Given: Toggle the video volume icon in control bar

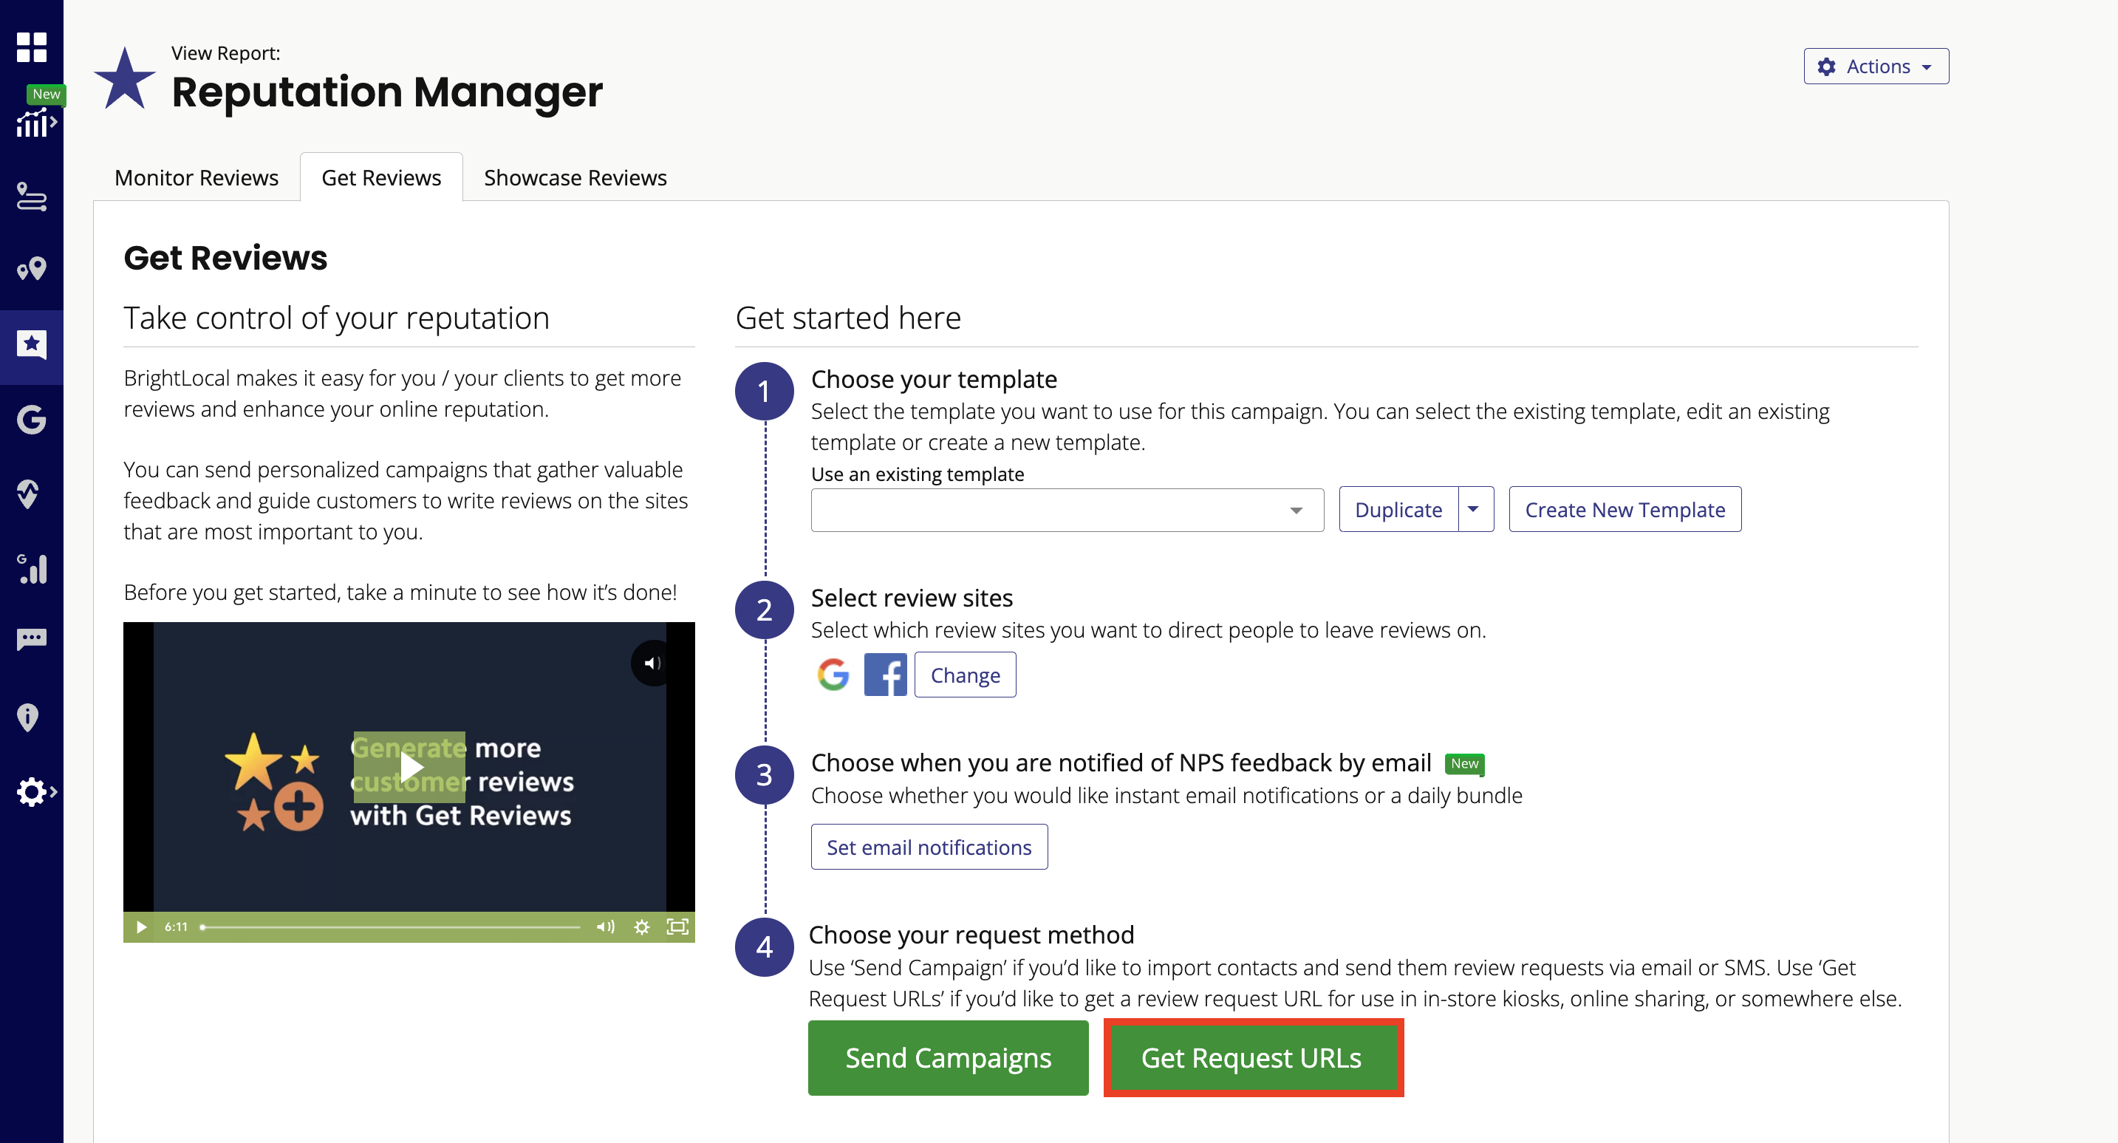Looking at the screenshot, I should (x=605, y=927).
